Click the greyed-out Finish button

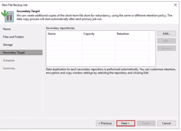pyautogui.click(x=146, y=123)
